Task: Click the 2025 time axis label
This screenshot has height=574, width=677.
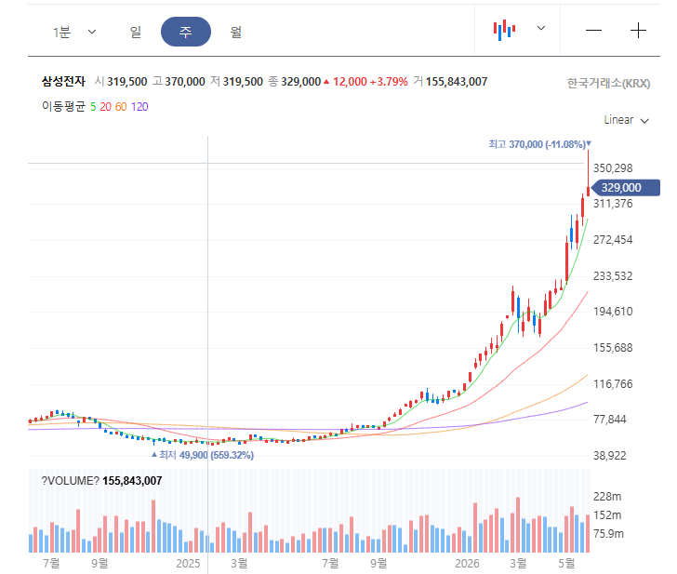Action: point(188,563)
